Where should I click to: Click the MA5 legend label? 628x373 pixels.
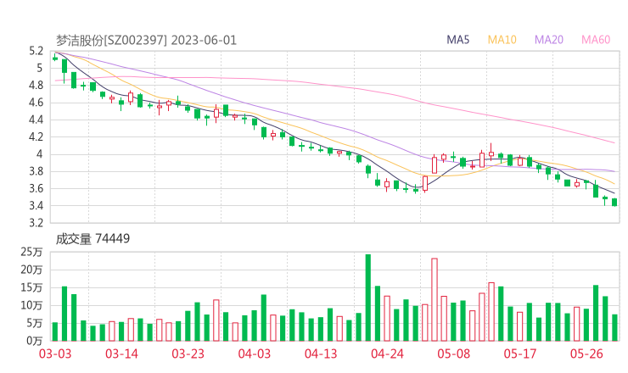457,40
